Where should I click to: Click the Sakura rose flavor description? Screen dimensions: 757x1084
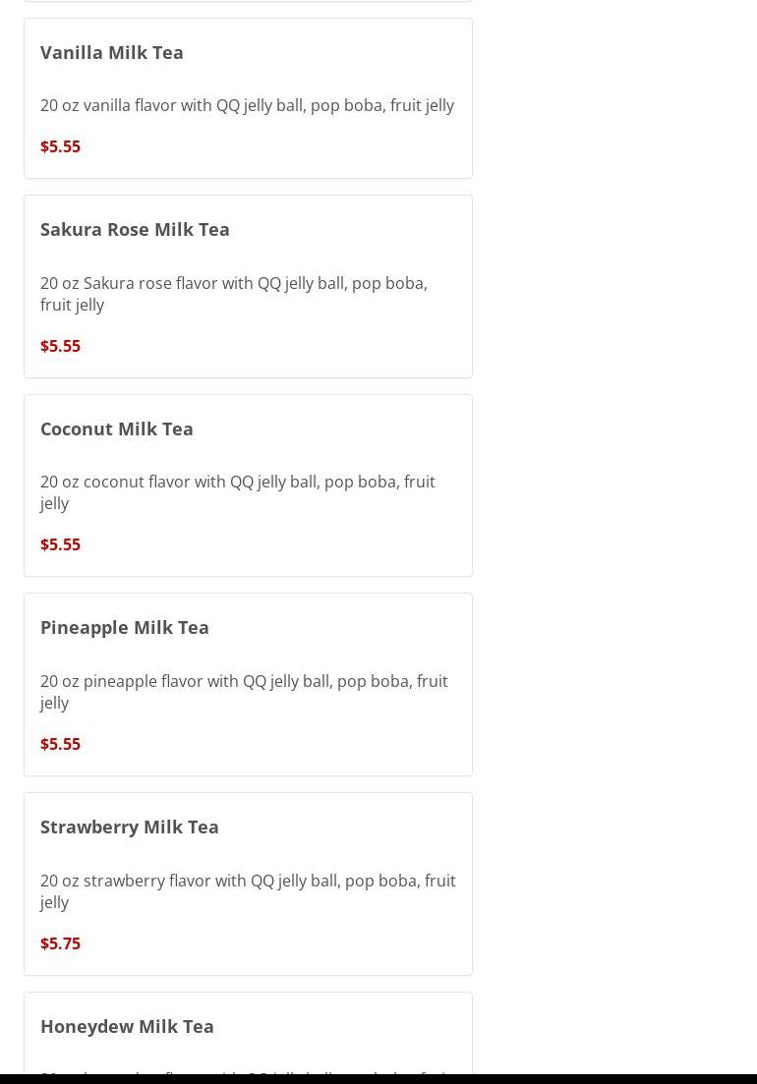pyautogui.click(x=233, y=293)
